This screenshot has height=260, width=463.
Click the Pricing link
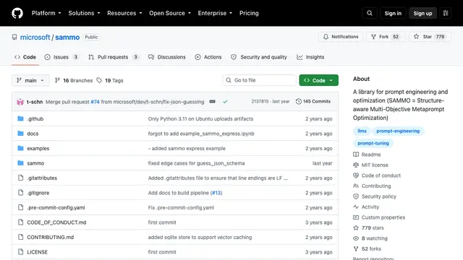249,13
